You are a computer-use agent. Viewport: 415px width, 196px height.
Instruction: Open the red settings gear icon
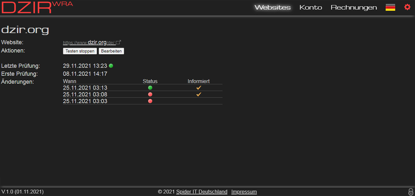pyautogui.click(x=407, y=7)
